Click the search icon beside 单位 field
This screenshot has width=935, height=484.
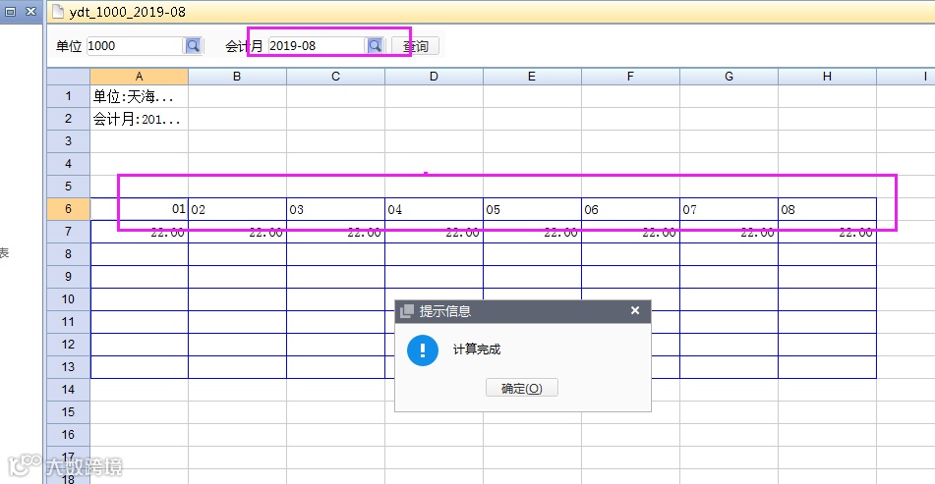tap(194, 46)
